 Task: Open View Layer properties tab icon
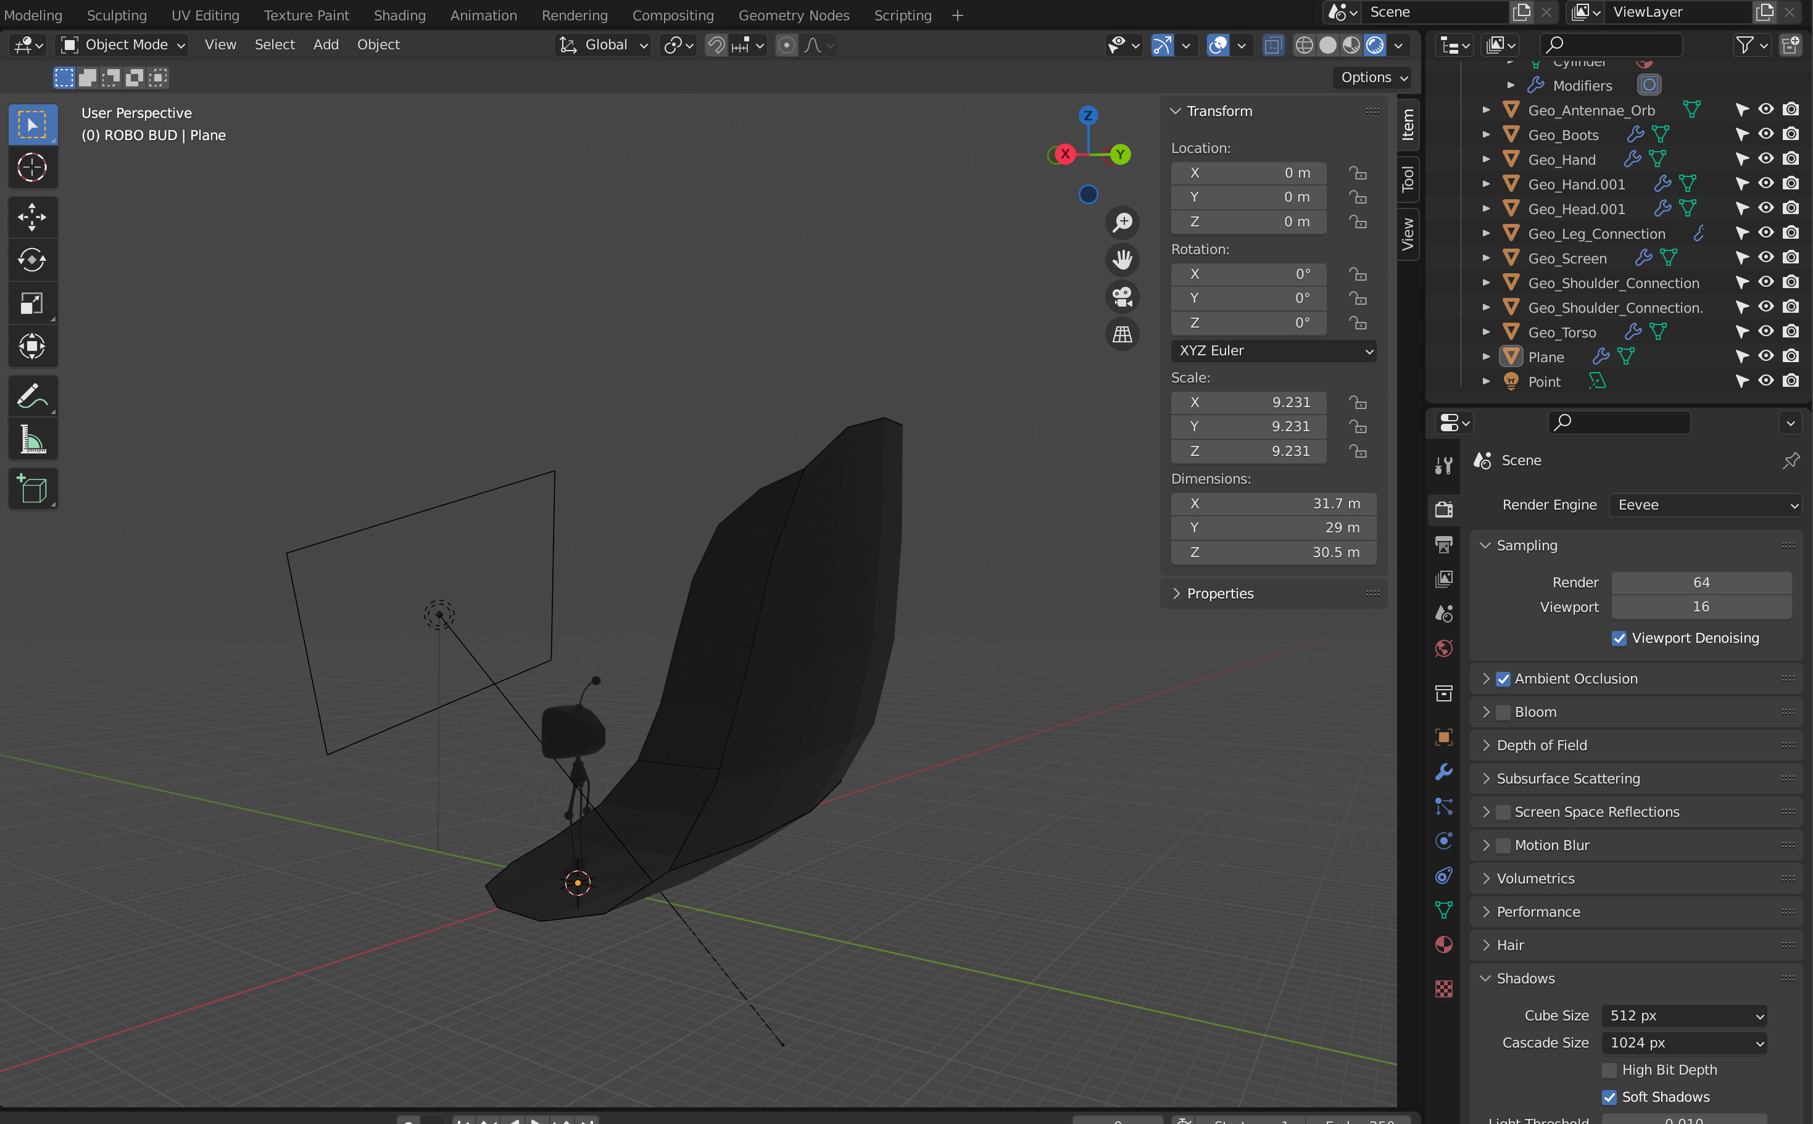pos(1443,579)
